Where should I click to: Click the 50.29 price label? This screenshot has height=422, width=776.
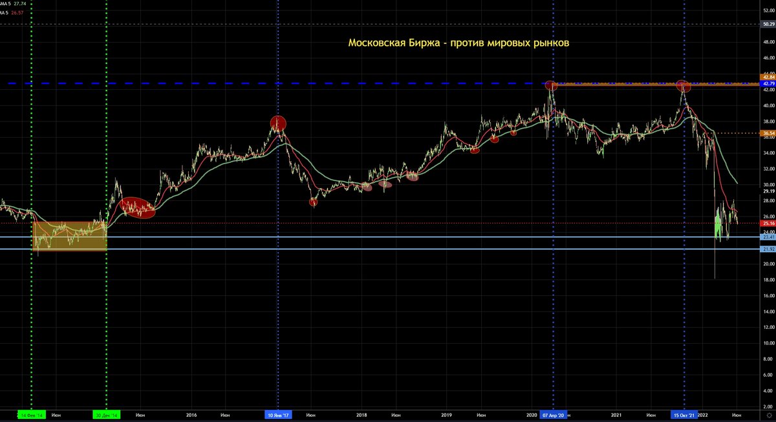[x=768, y=24]
